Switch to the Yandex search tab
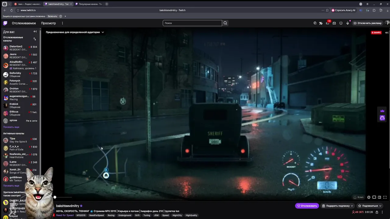Viewport: 390px width, 219px height. (x=27, y=4)
